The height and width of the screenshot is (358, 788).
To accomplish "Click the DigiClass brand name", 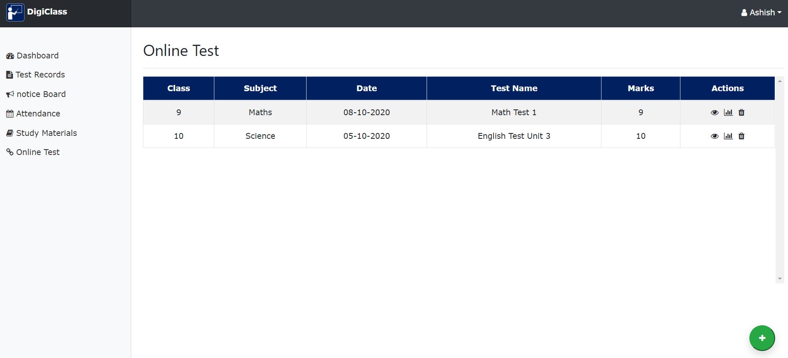I will pyautogui.click(x=47, y=12).
